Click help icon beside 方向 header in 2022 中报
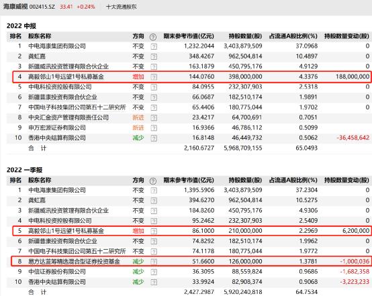This screenshot has width=372, height=296. click(153, 37)
